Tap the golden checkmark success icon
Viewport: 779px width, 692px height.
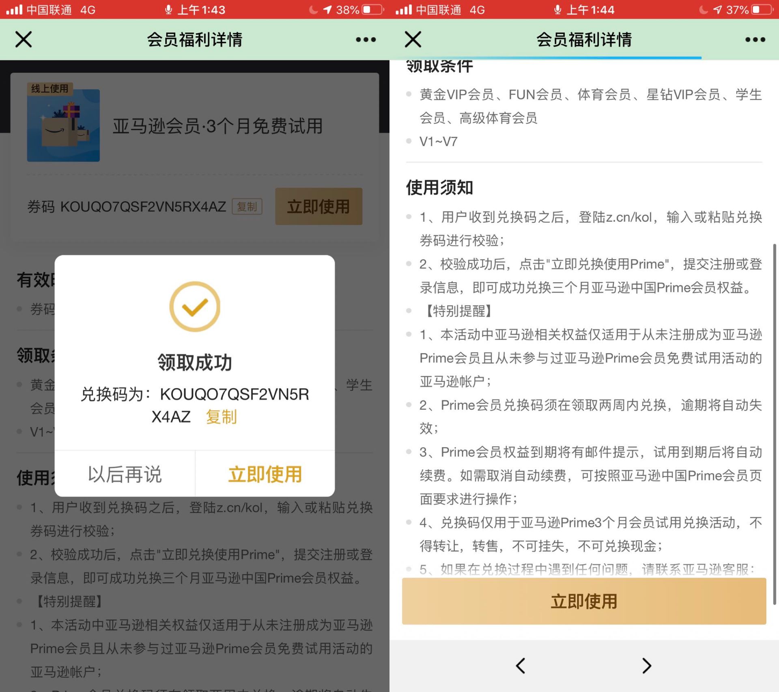click(x=195, y=306)
